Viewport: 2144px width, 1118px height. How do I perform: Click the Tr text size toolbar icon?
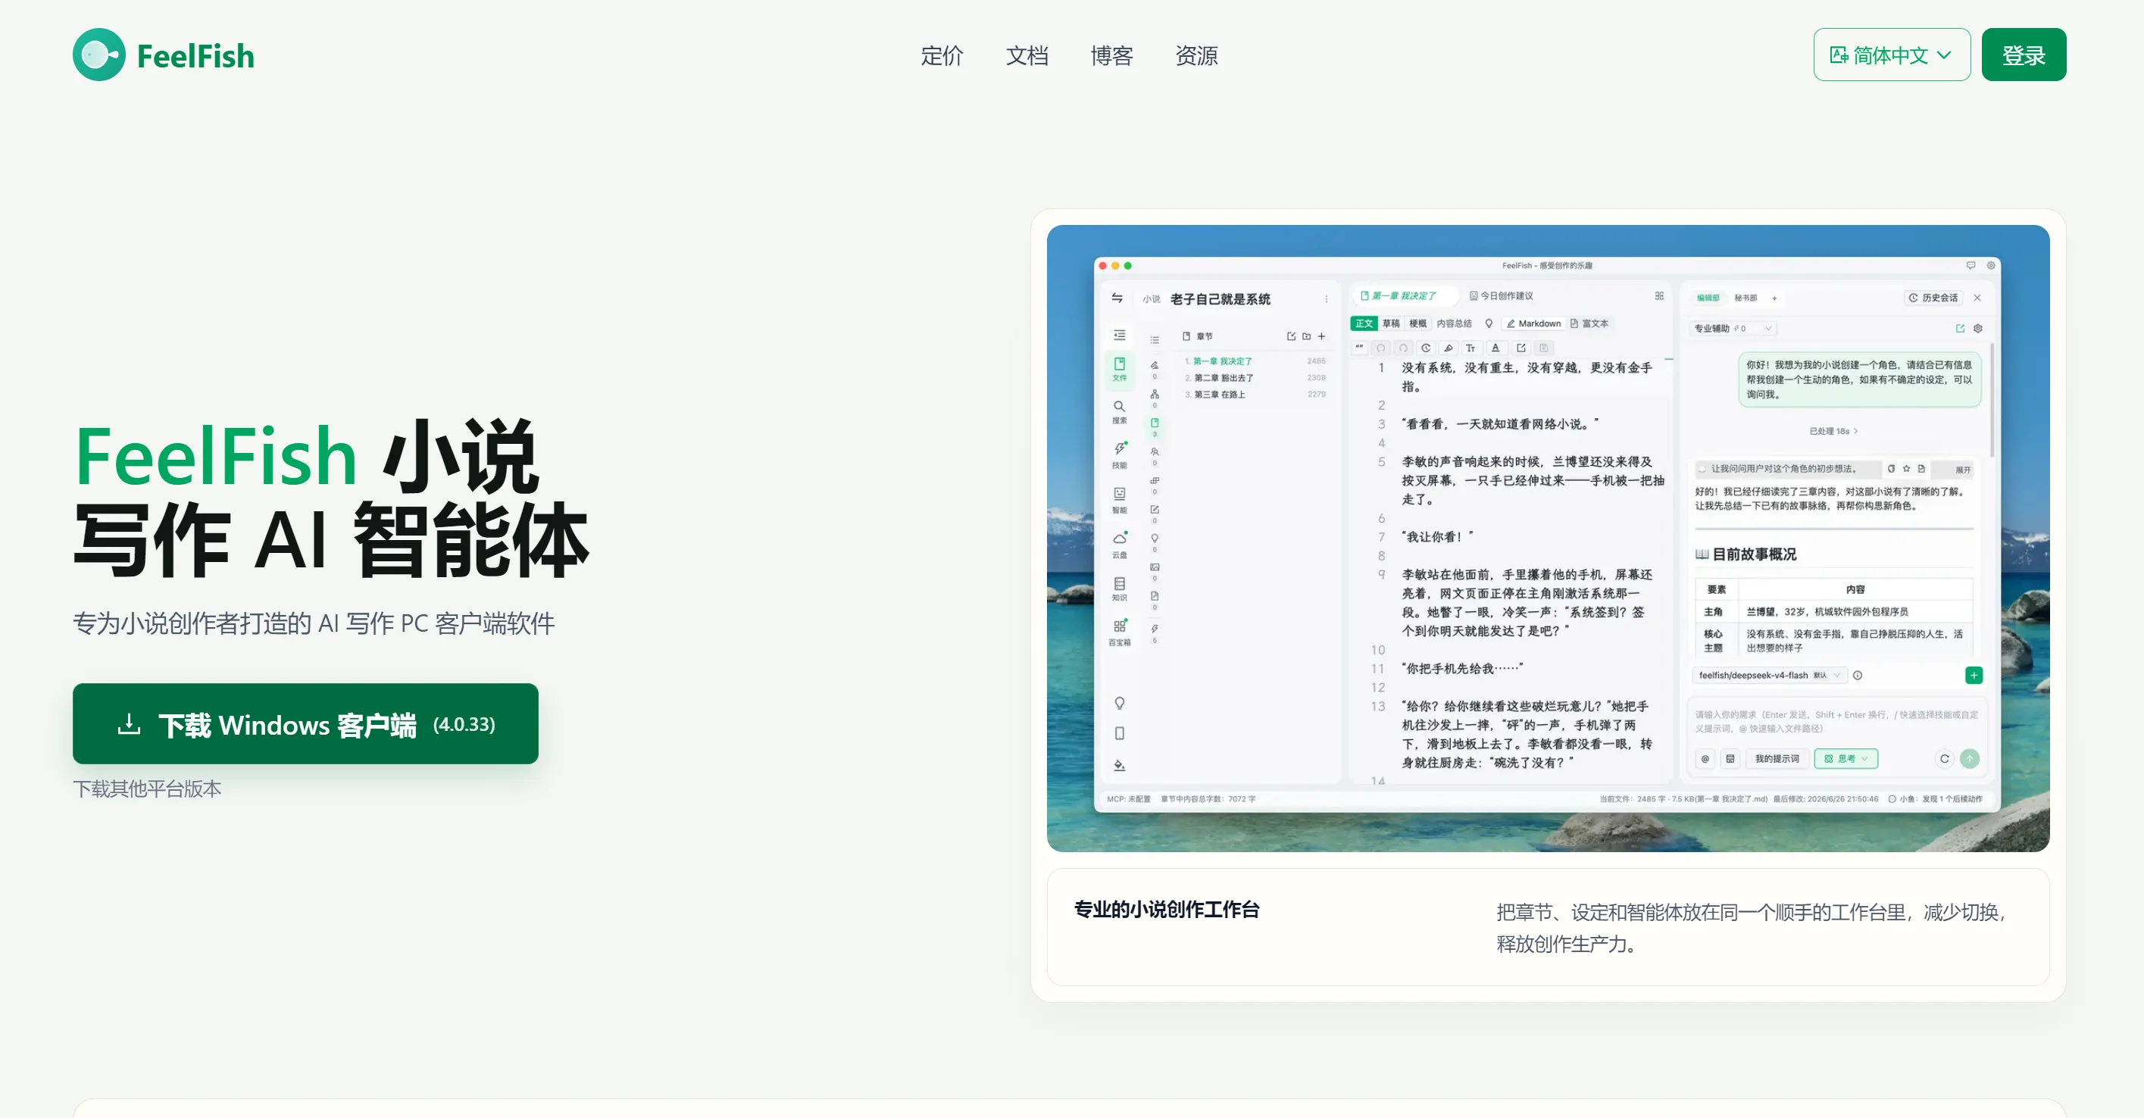point(1470,348)
